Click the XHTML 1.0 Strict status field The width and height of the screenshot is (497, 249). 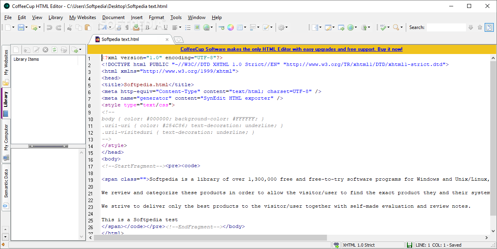click(373, 245)
